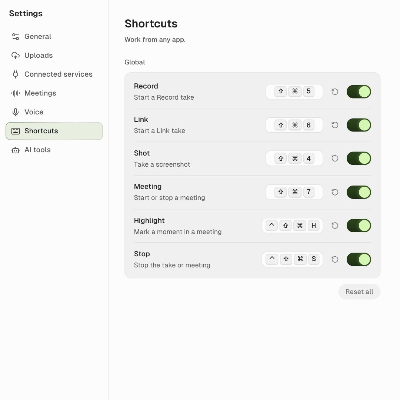Reset the Record shortcut to default
400x400 pixels.
335,91
